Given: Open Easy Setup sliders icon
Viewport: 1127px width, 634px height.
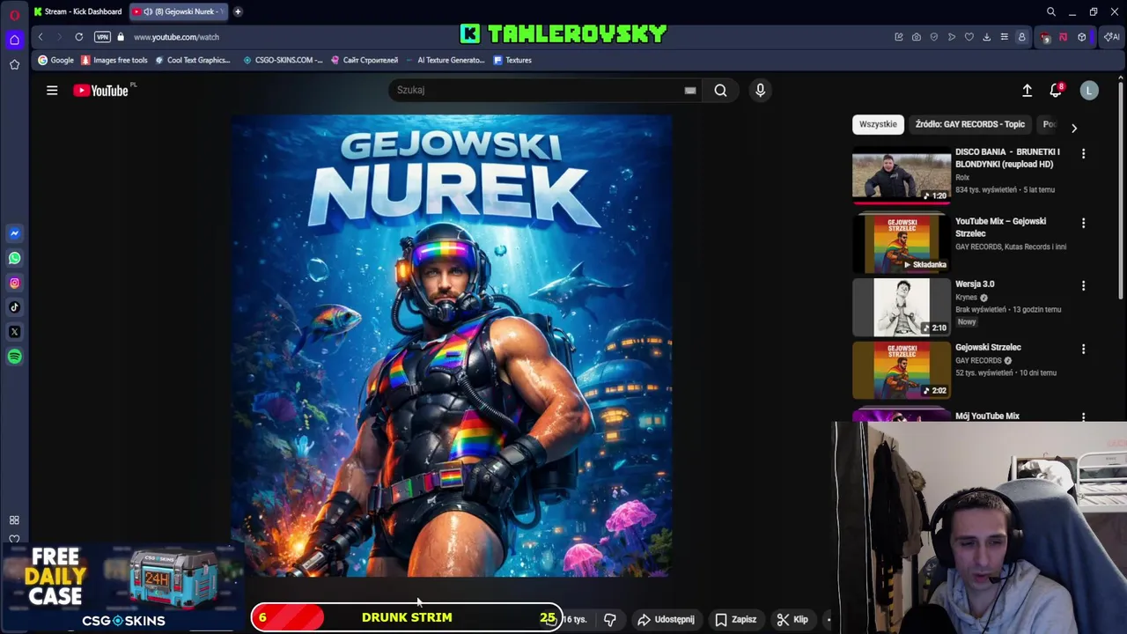Looking at the screenshot, I should pyautogui.click(x=1004, y=37).
